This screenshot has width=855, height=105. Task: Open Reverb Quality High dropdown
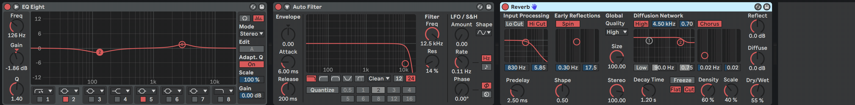617,32
